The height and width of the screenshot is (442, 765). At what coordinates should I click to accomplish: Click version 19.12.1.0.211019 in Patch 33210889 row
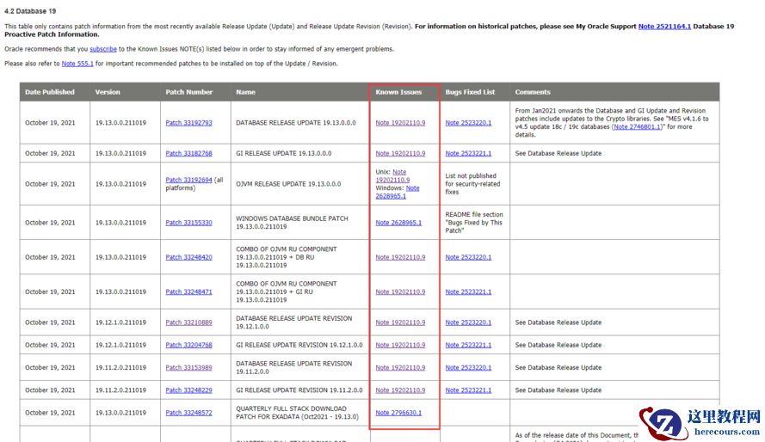coord(120,322)
